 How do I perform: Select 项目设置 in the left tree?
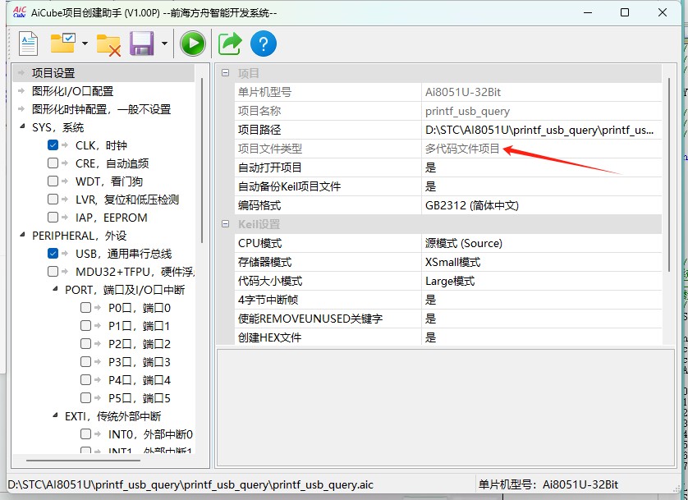coord(53,73)
